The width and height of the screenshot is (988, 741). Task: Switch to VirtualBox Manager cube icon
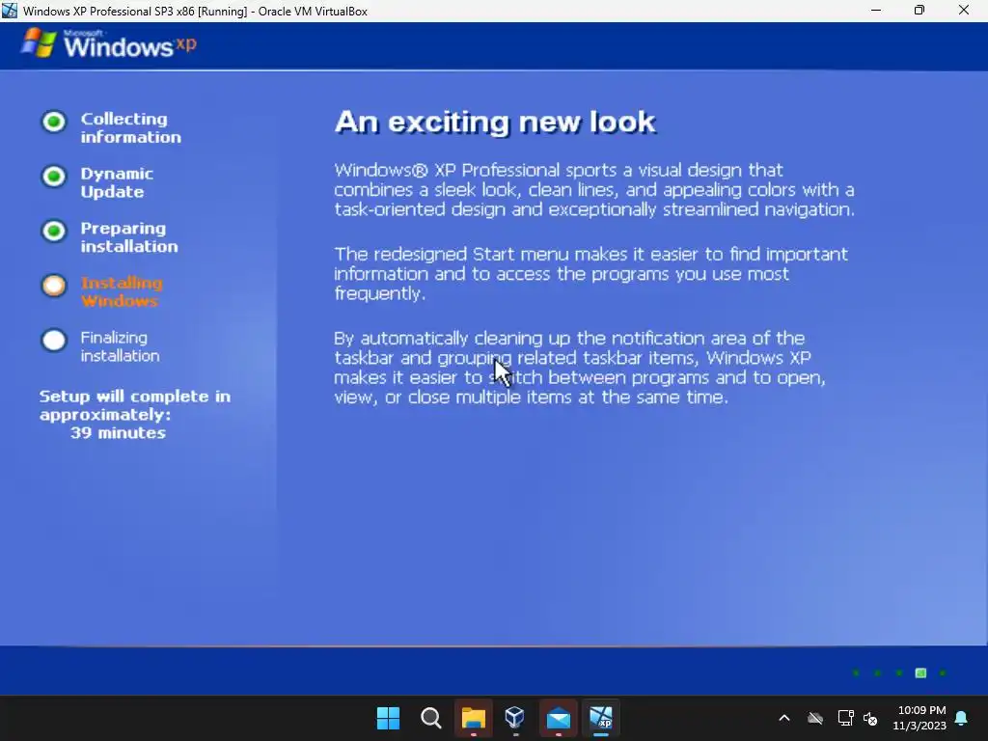pyautogui.click(x=515, y=717)
